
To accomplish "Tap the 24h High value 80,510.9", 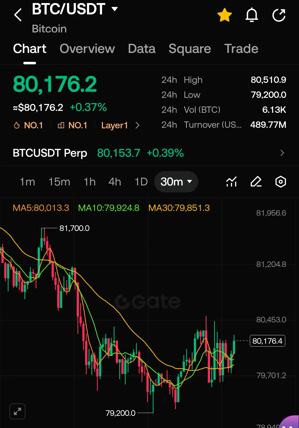I will pos(268,80).
